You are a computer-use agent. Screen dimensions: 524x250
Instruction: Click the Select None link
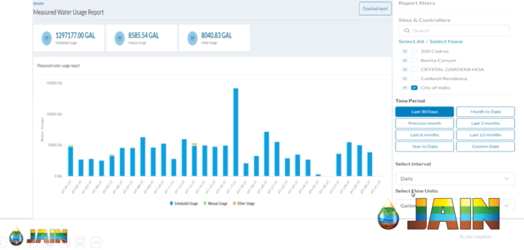tap(446, 42)
